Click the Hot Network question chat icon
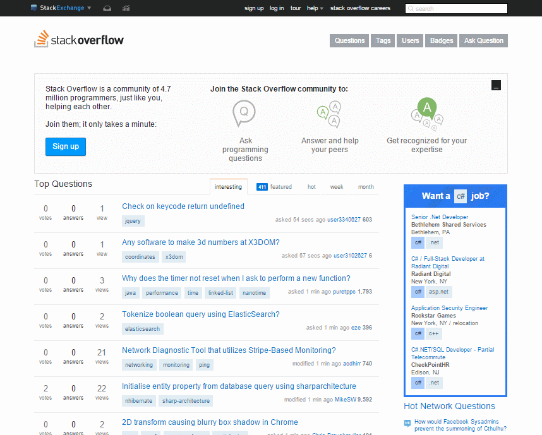This screenshot has height=435, width=542. pyautogui.click(x=407, y=423)
